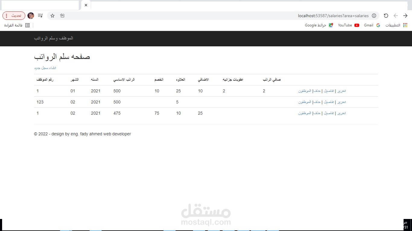Click basic salary value 475
The height and width of the screenshot is (231, 412).
[117, 113]
